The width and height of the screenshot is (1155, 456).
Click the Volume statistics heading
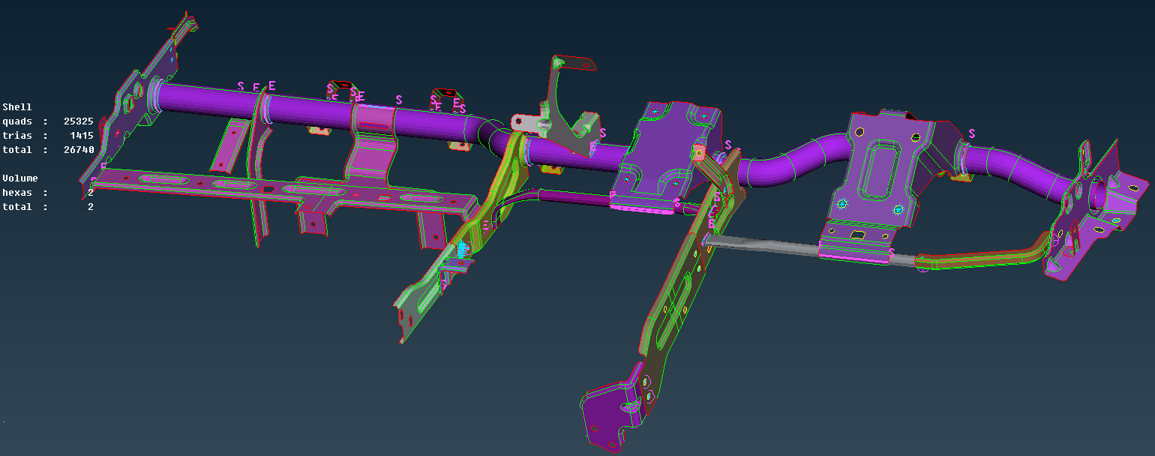[x=19, y=178]
